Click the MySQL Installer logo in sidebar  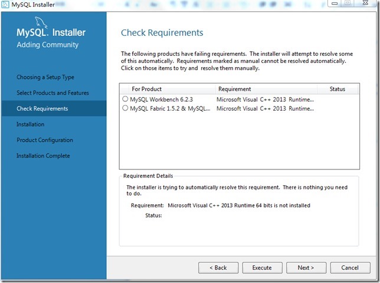[51, 36]
